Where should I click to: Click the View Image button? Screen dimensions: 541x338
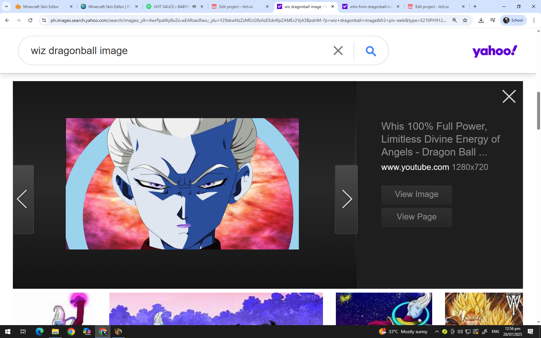(417, 195)
